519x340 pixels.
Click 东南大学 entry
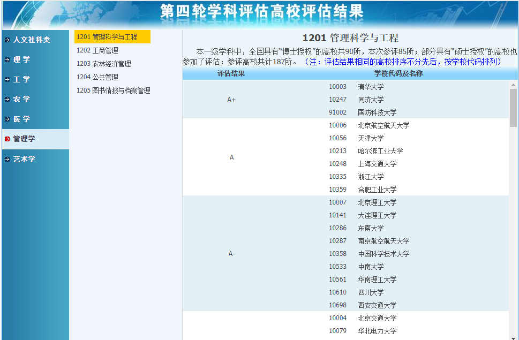pyautogui.click(x=371, y=228)
